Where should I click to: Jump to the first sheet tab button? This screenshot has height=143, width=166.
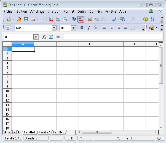(x=5, y=132)
